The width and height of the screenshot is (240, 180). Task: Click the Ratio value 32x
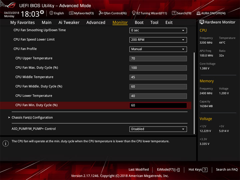coord(221,56)
